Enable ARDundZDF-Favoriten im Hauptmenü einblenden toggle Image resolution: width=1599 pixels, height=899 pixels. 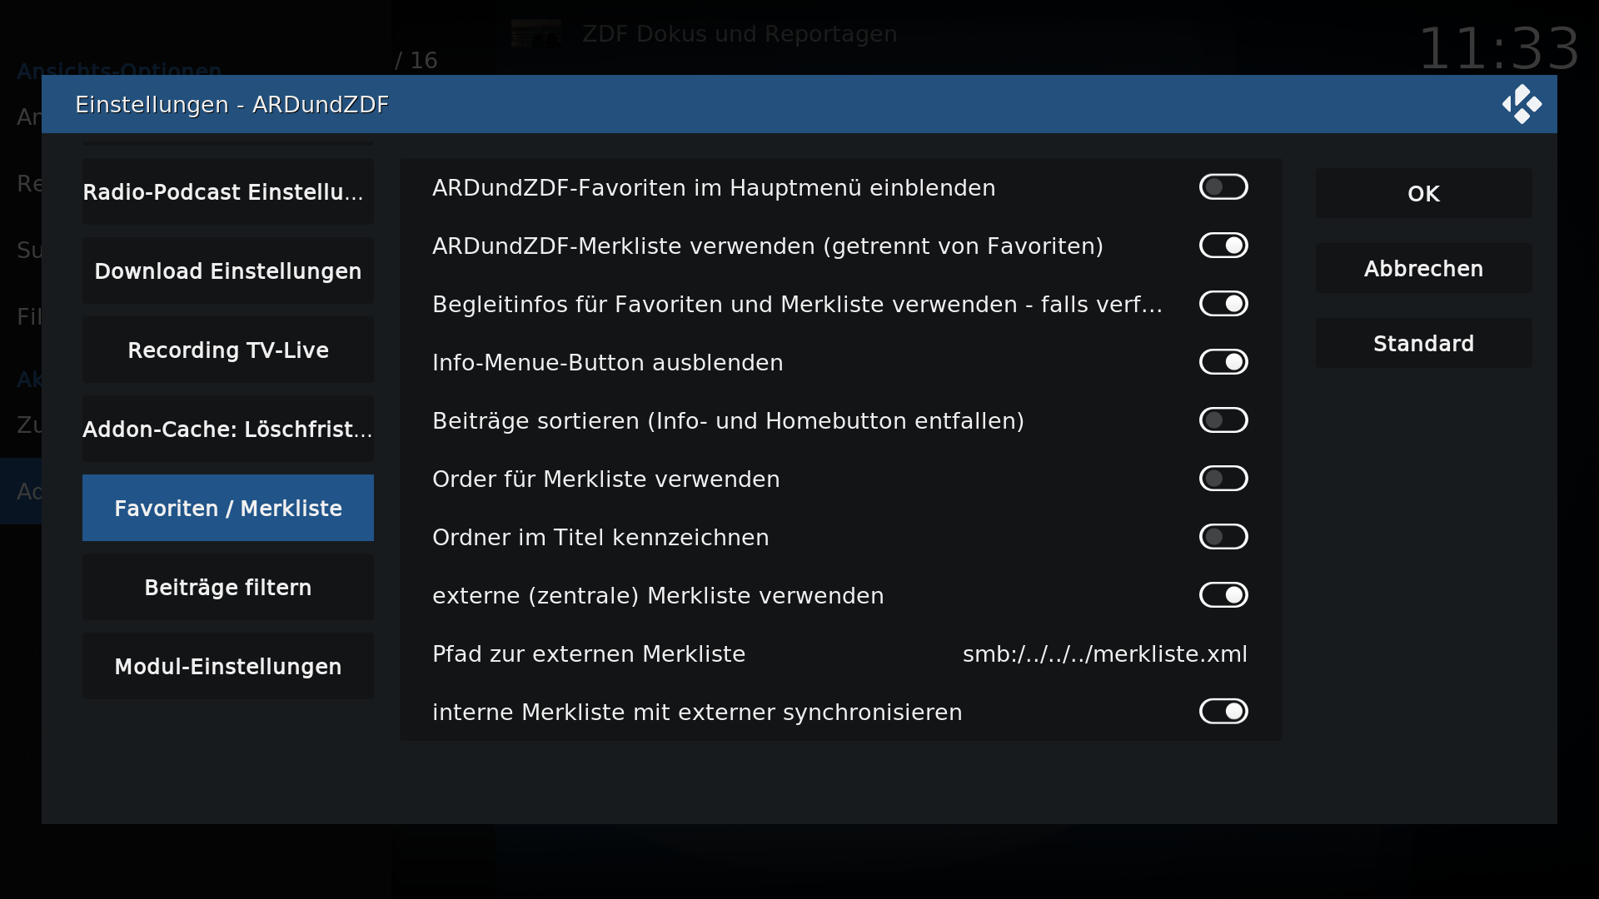point(1223,187)
